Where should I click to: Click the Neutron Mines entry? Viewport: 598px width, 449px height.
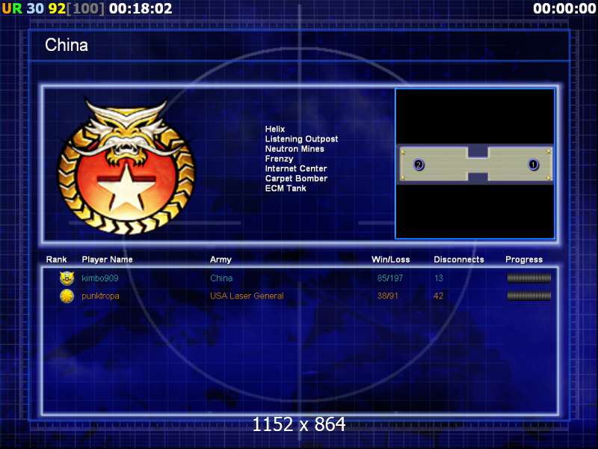pyautogui.click(x=295, y=149)
